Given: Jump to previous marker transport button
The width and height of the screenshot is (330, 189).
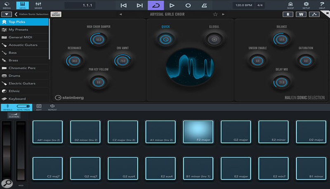Looking at the screenshot, I should 123,5.
